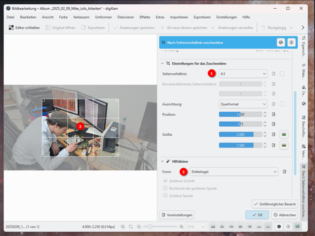
Task: Open the Hilfe menu
Action: [246, 17]
